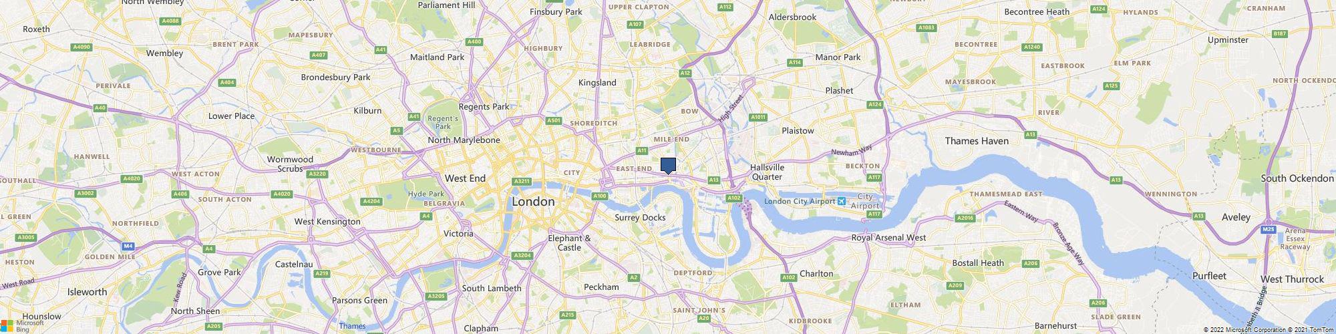Click the Elephant & Castle label

tap(569, 243)
